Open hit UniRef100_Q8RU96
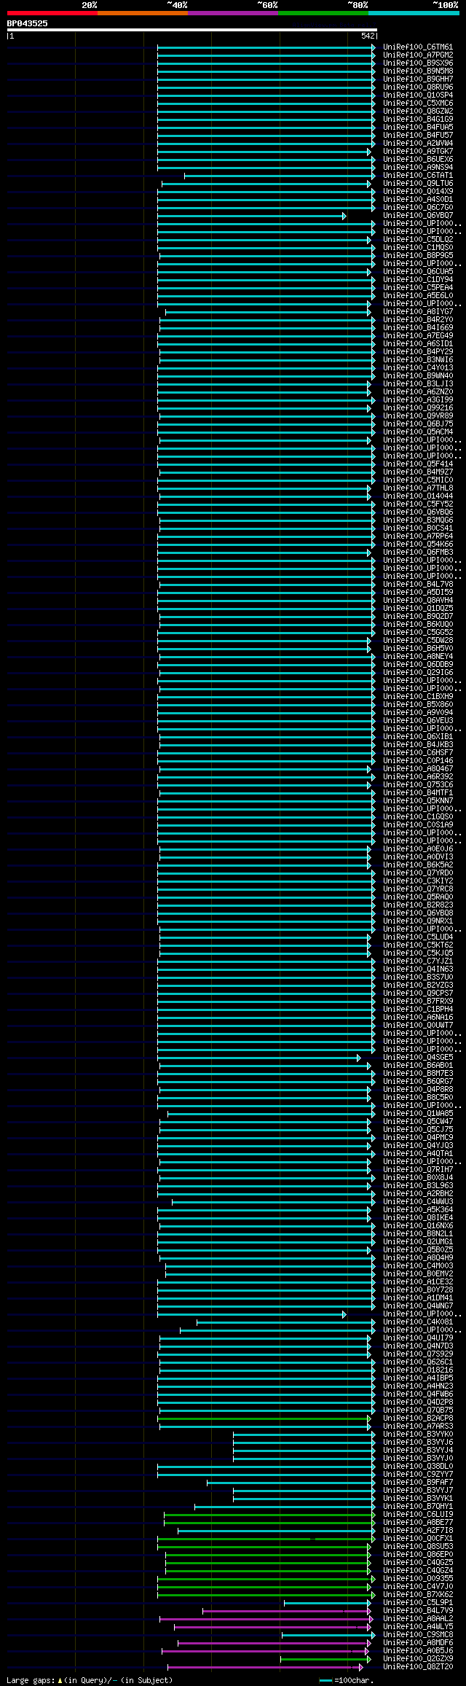The width and height of the screenshot is (466, 1686). 418,87
